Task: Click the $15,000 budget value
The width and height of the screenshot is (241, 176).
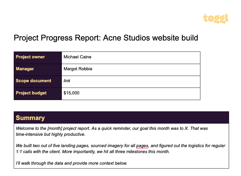Action: coord(72,93)
